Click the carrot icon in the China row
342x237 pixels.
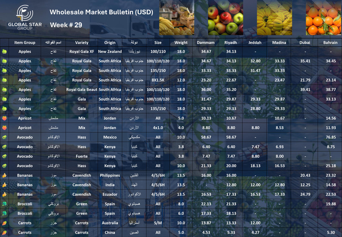point(4,232)
